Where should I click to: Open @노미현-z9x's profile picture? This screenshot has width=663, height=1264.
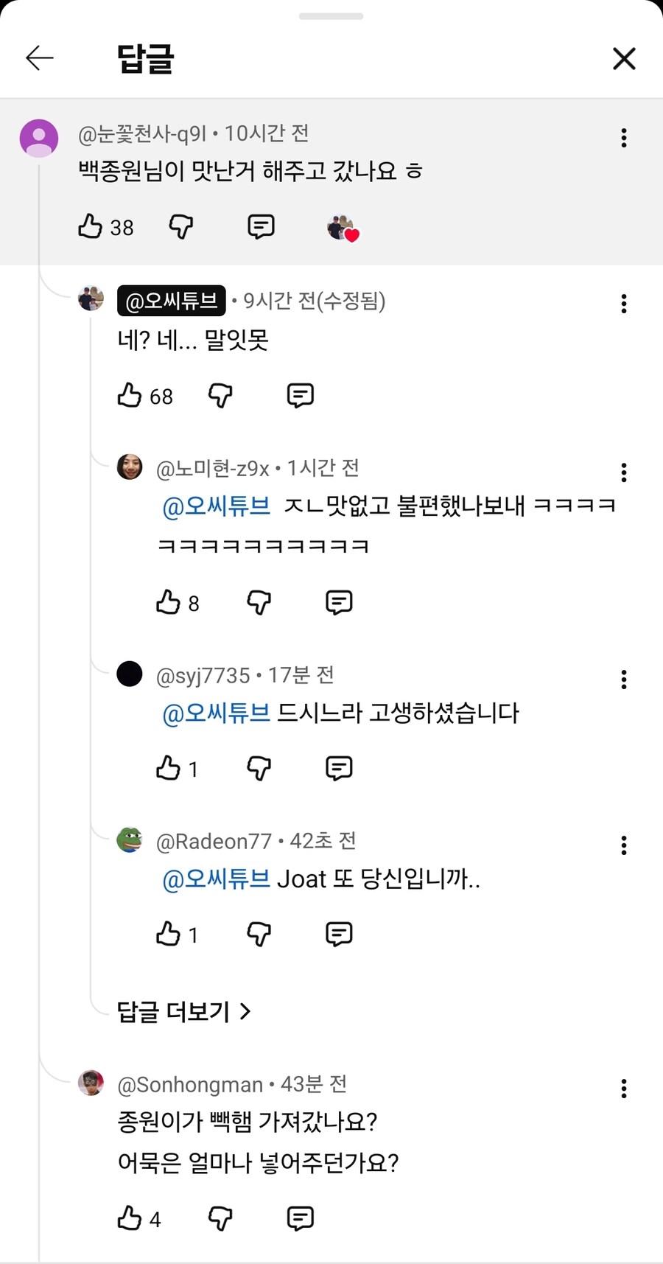130,467
